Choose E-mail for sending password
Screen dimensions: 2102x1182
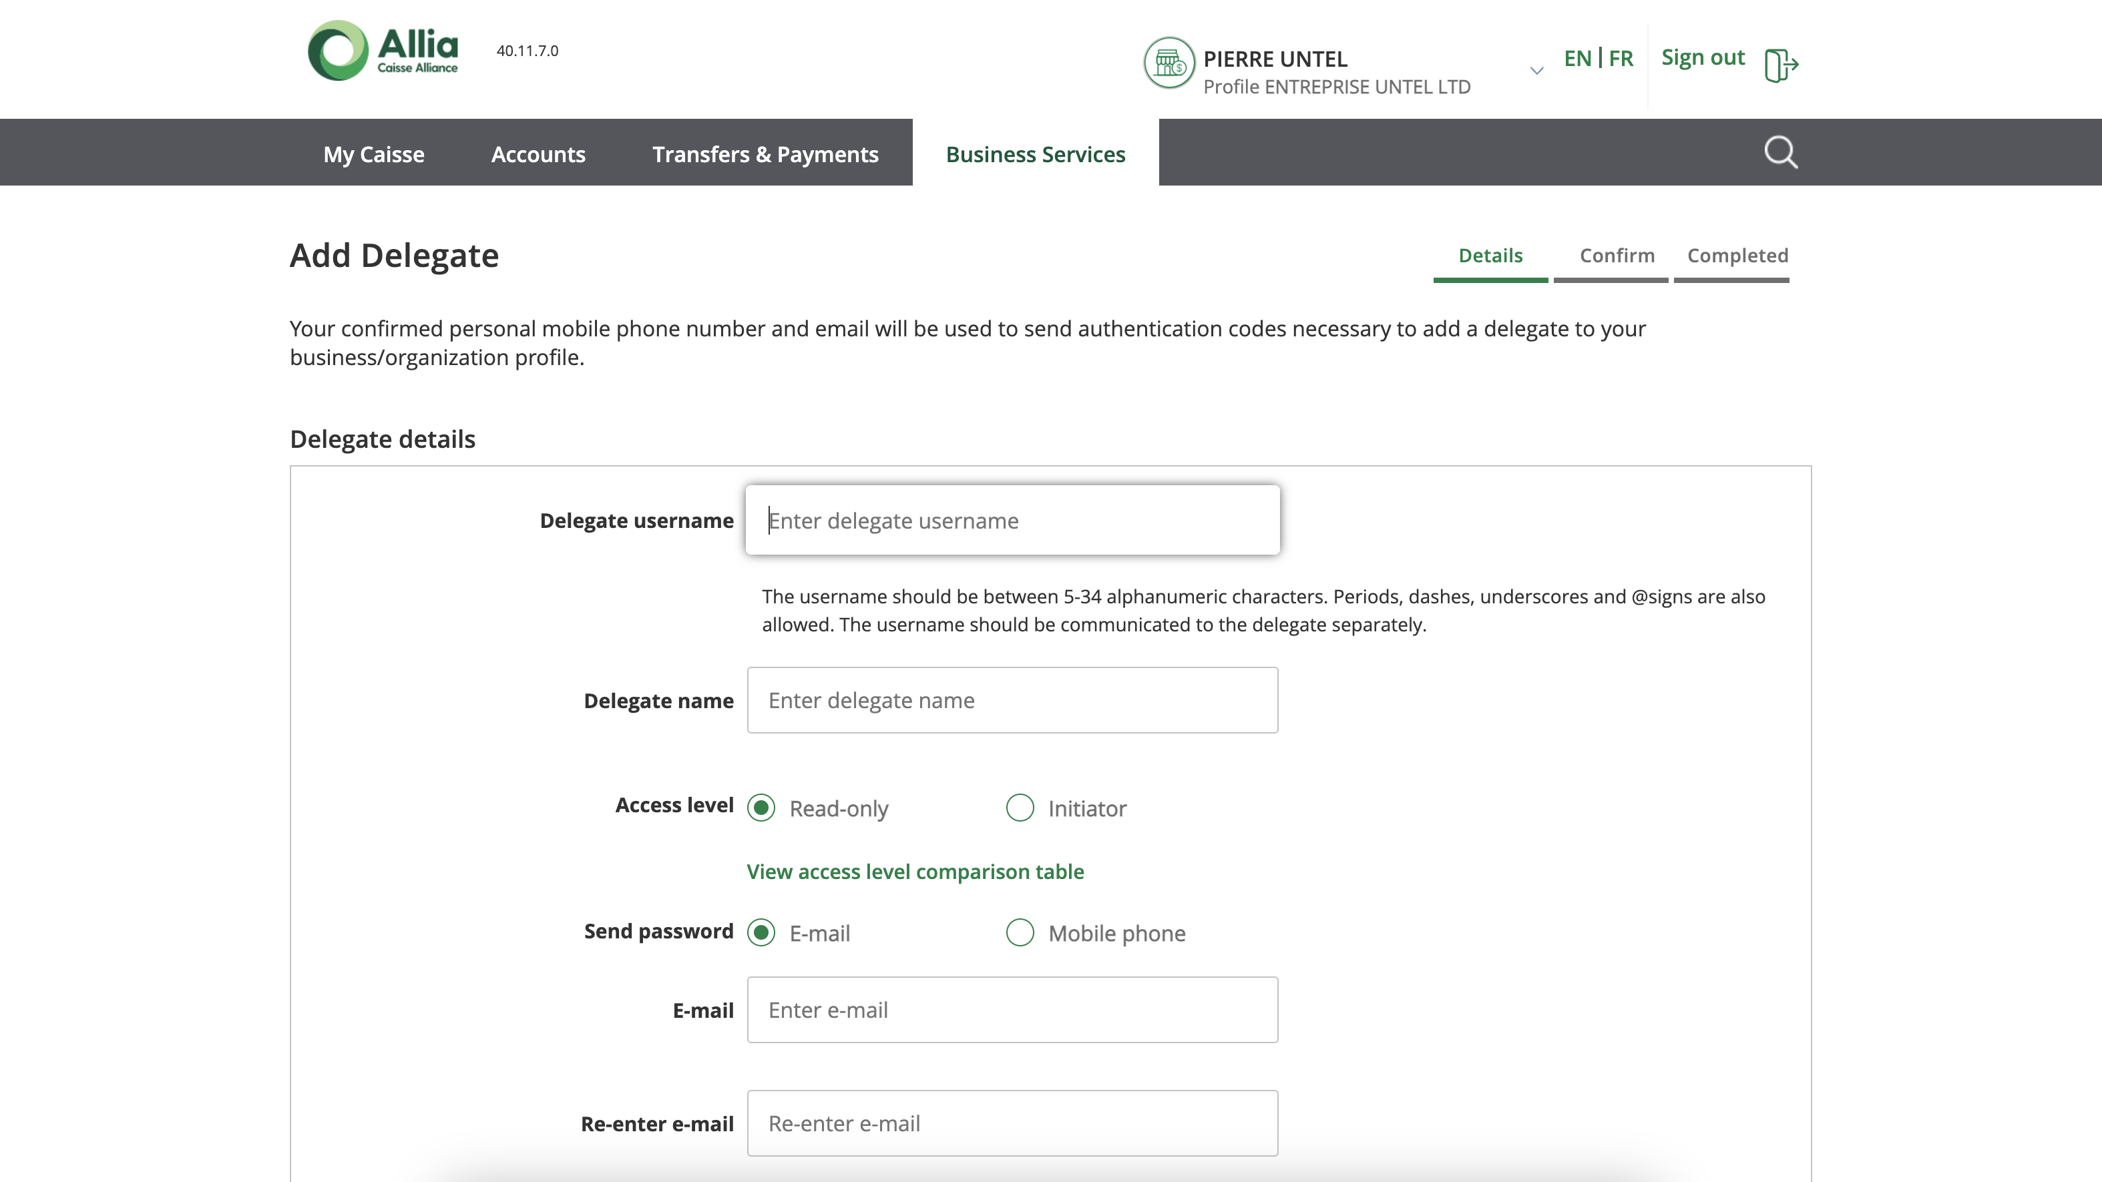click(x=761, y=932)
